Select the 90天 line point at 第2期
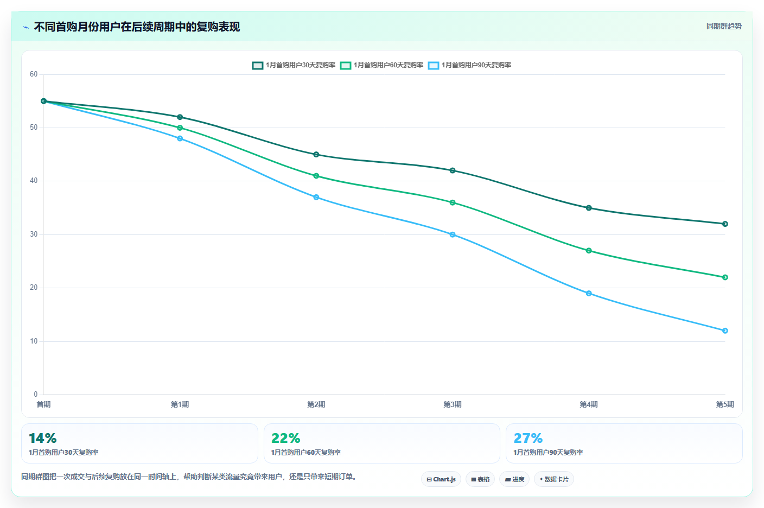This screenshot has width=764, height=508. point(316,198)
